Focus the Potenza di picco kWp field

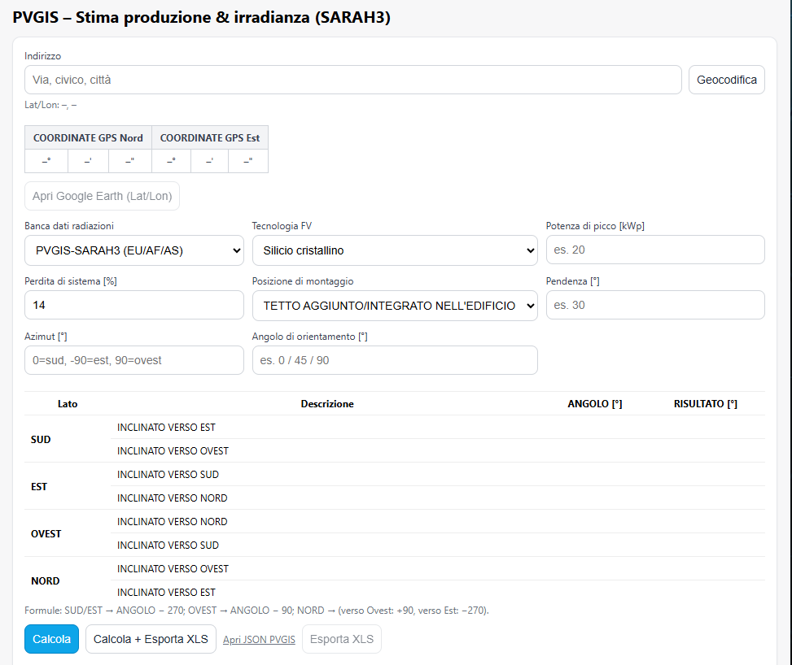coord(655,250)
